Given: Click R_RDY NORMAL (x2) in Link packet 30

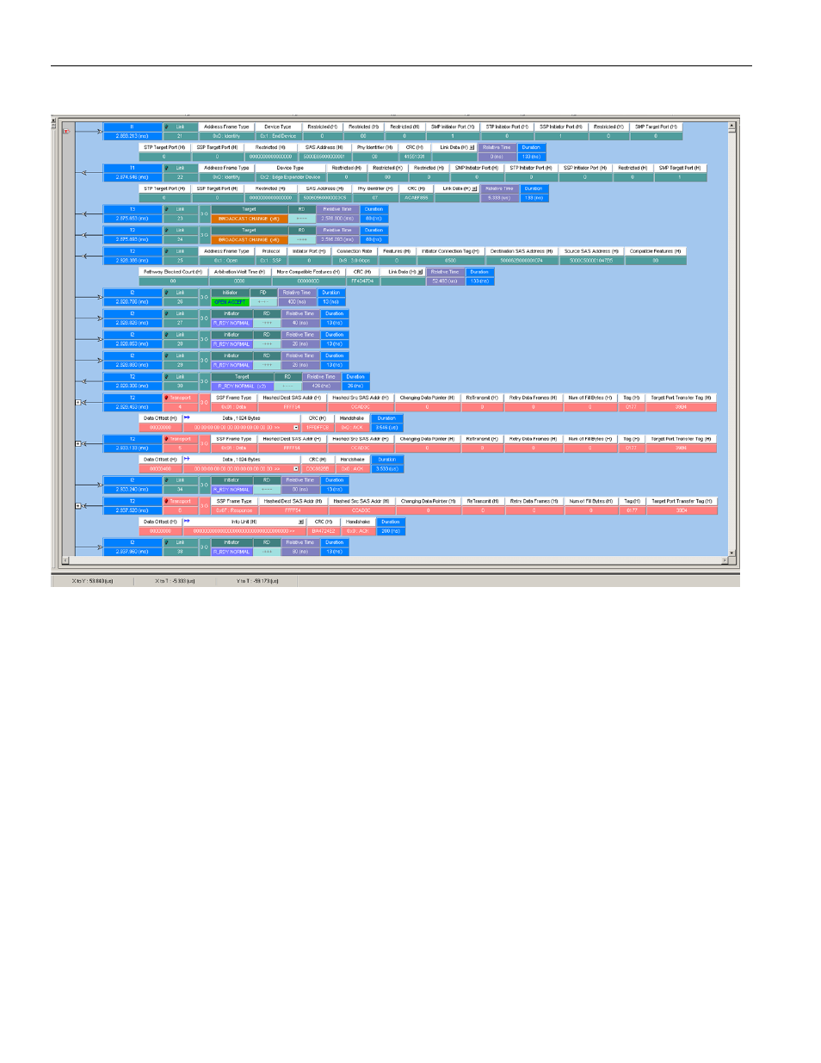Looking at the screenshot, I should pyautogui.click(x=242, y=386).
